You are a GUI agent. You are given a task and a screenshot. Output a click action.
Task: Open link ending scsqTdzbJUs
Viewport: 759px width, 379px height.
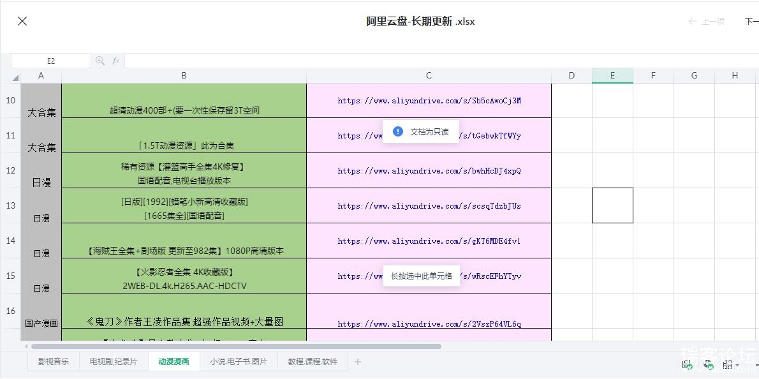429,205
